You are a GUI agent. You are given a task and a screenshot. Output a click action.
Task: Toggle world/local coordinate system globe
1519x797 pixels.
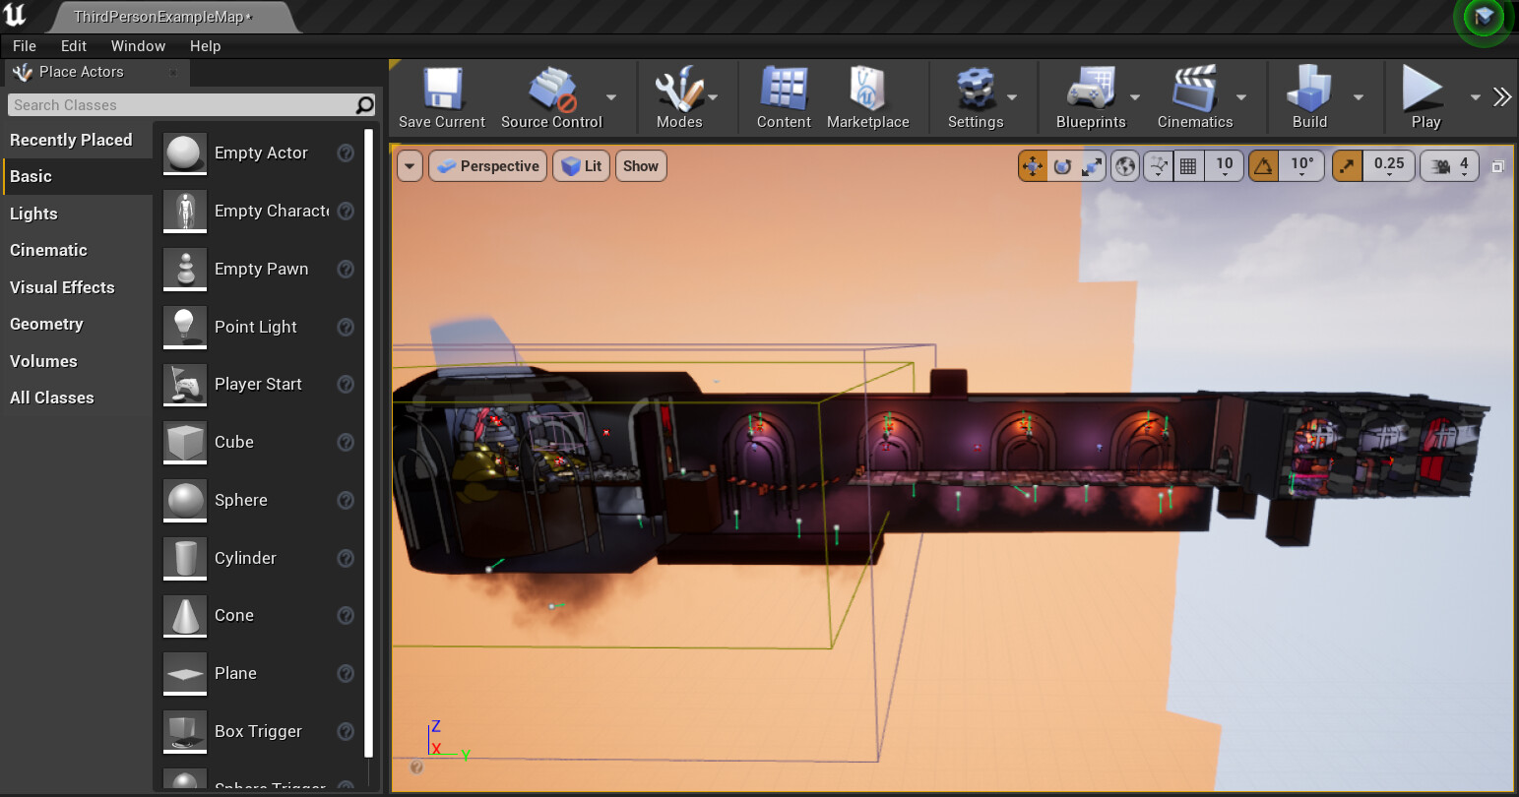coord(1123,165)
